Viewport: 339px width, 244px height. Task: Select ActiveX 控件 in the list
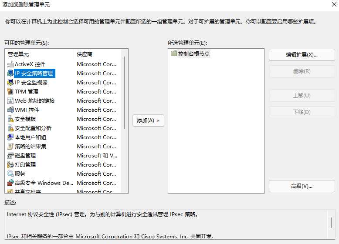coord(30,64)
